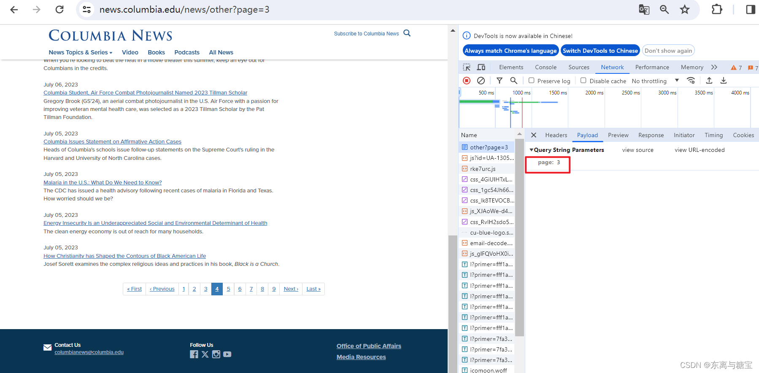Open network search with magnifier icon
Screen dimensions: 759x373
coord(513,81)
